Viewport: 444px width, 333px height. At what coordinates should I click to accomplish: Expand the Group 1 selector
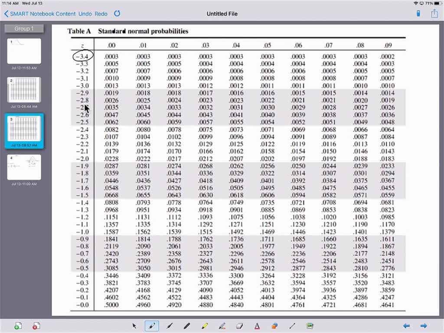(x=24, y=28)
